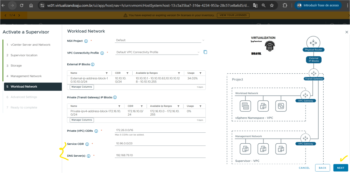Bookmark this page with the star icon
This screenshot has height=173, width=350.
click(x=272, y=5)
